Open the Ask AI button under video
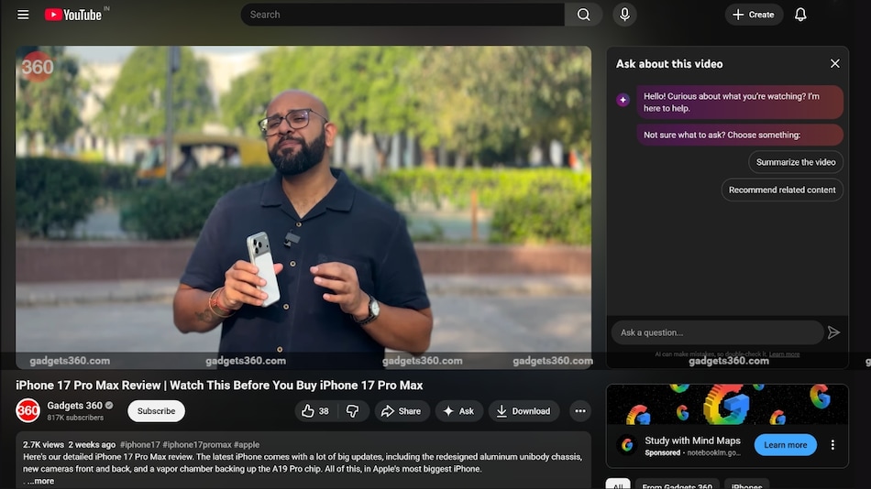 click(458, 411)
